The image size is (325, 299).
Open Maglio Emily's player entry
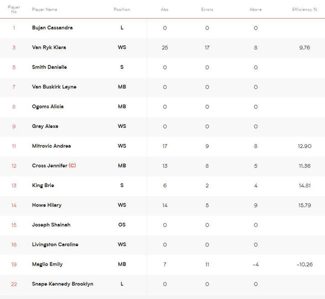point(47,264)
